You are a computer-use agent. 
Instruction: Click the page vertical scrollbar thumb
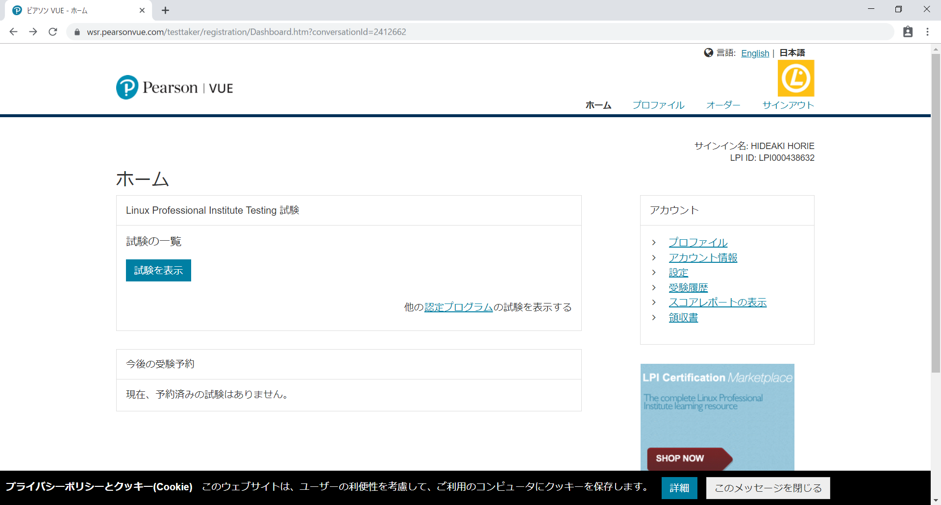936,213
